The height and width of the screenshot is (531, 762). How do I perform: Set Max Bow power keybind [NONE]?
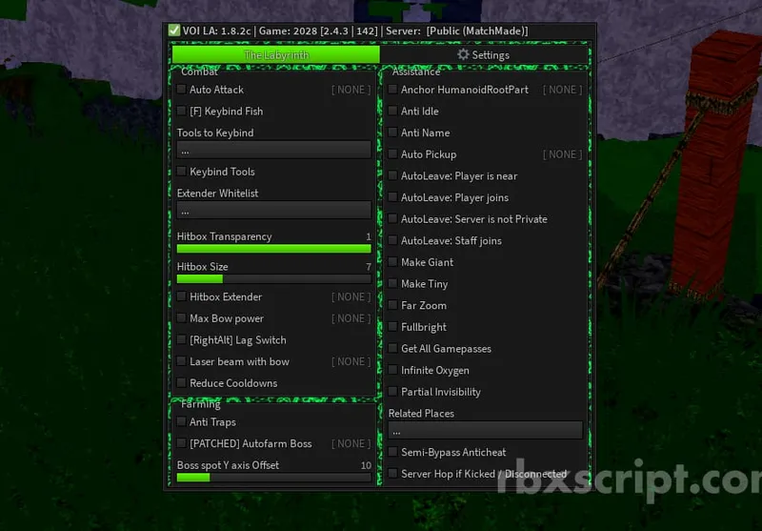pos(351,318)
